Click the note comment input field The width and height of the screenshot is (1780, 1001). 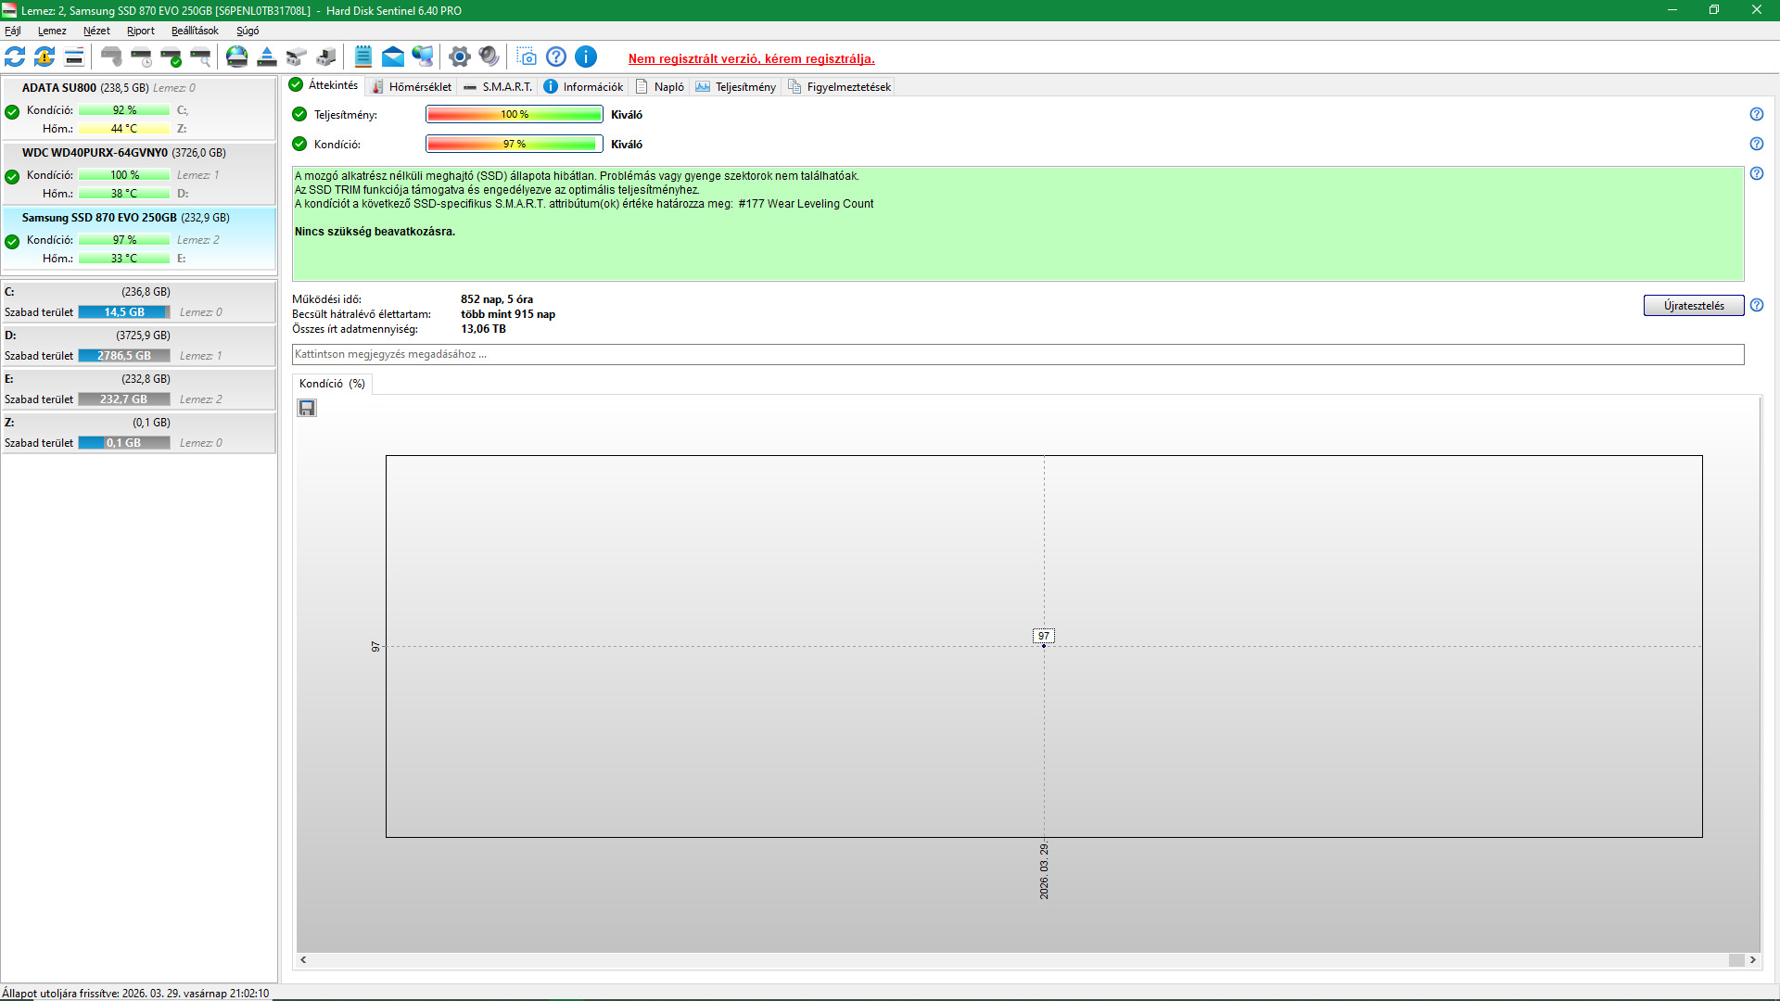(1017, 354)
